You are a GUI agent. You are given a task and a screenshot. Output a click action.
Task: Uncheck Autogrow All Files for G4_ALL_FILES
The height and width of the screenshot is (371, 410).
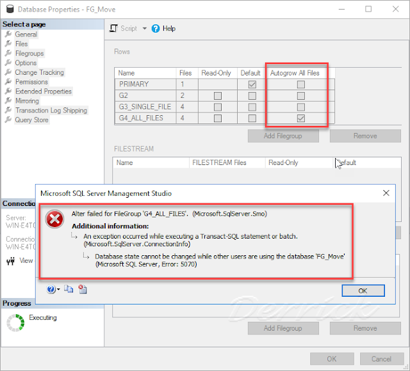(x=300, y=118)
